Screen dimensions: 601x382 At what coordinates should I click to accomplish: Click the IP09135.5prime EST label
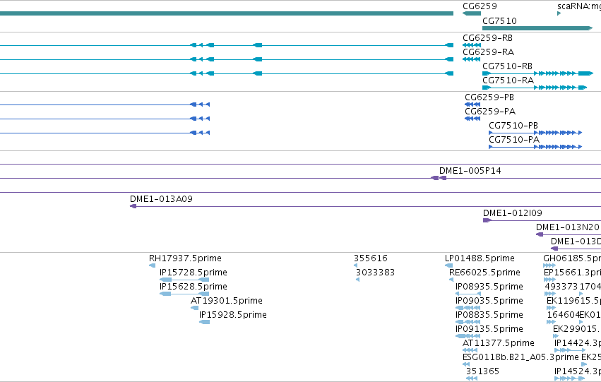[x=489, y=330]
